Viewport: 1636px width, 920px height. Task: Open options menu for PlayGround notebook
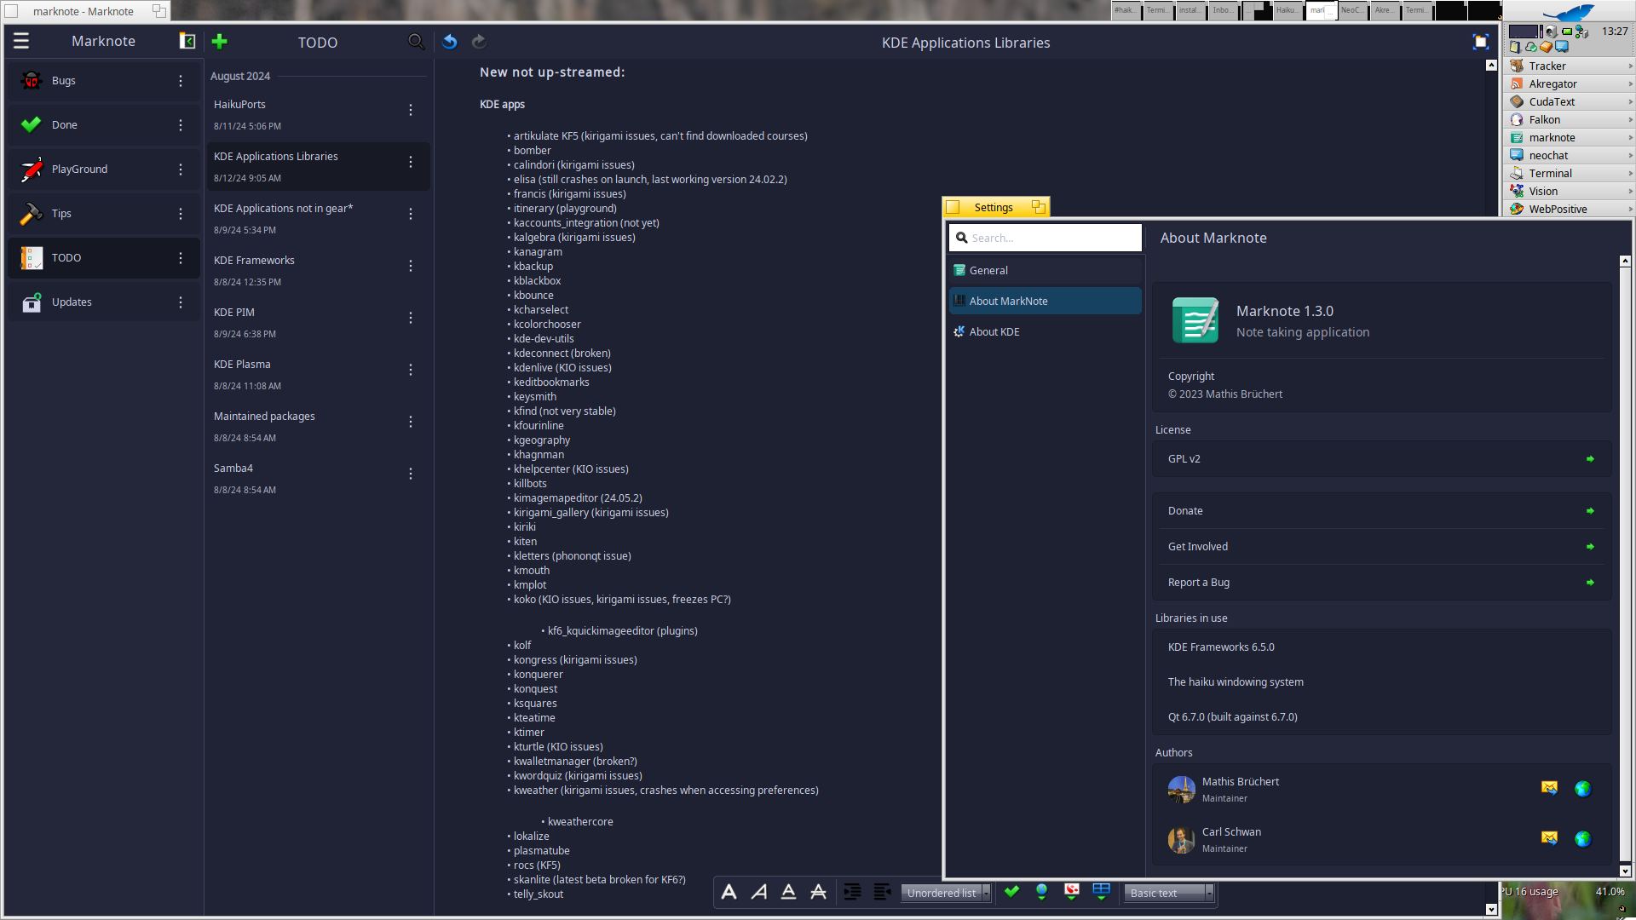(181, 170)
